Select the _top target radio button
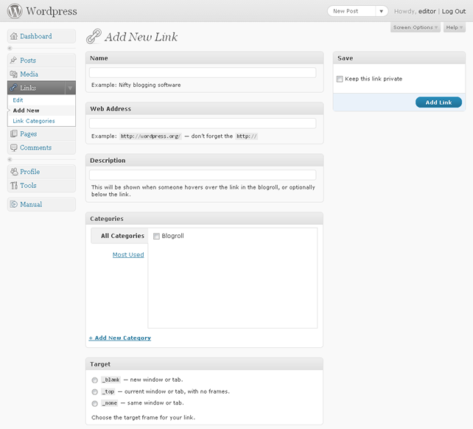 [95, 392]
